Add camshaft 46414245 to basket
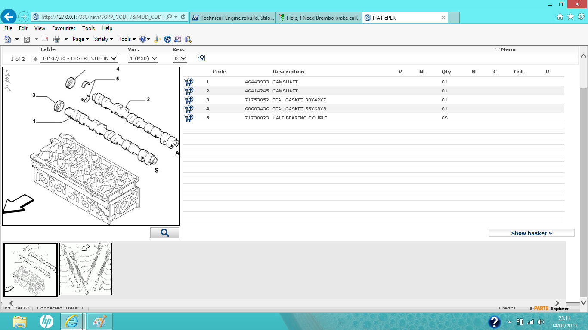Screen dimensions: 588x330 (189, 91)
